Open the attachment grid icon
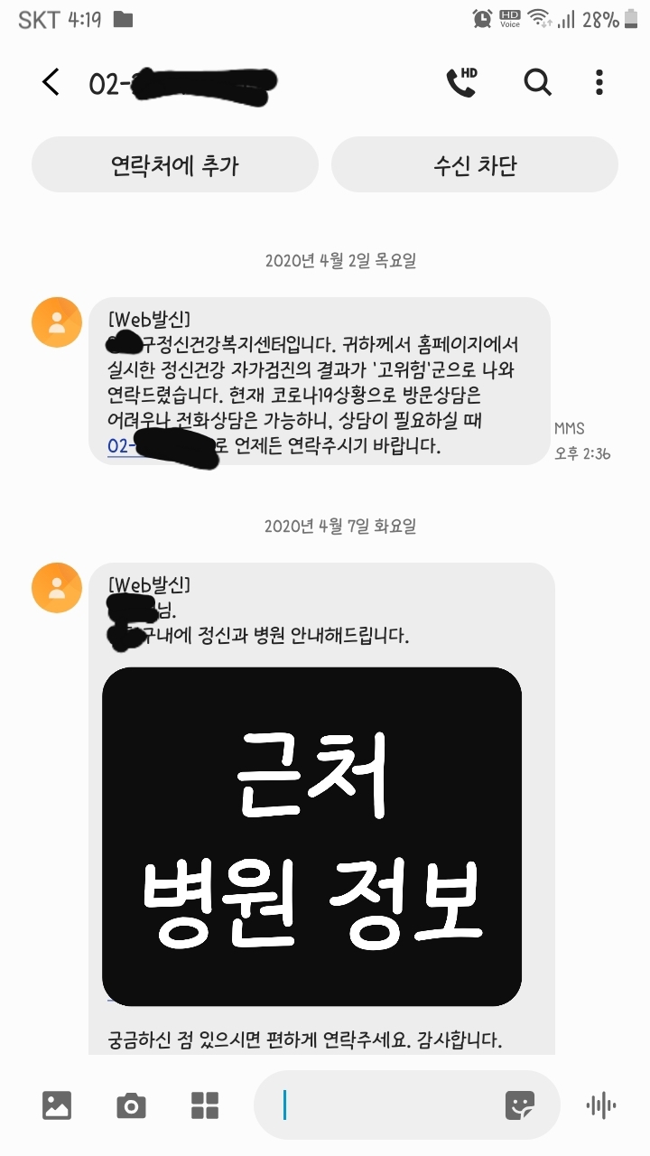 [205, 1105]
